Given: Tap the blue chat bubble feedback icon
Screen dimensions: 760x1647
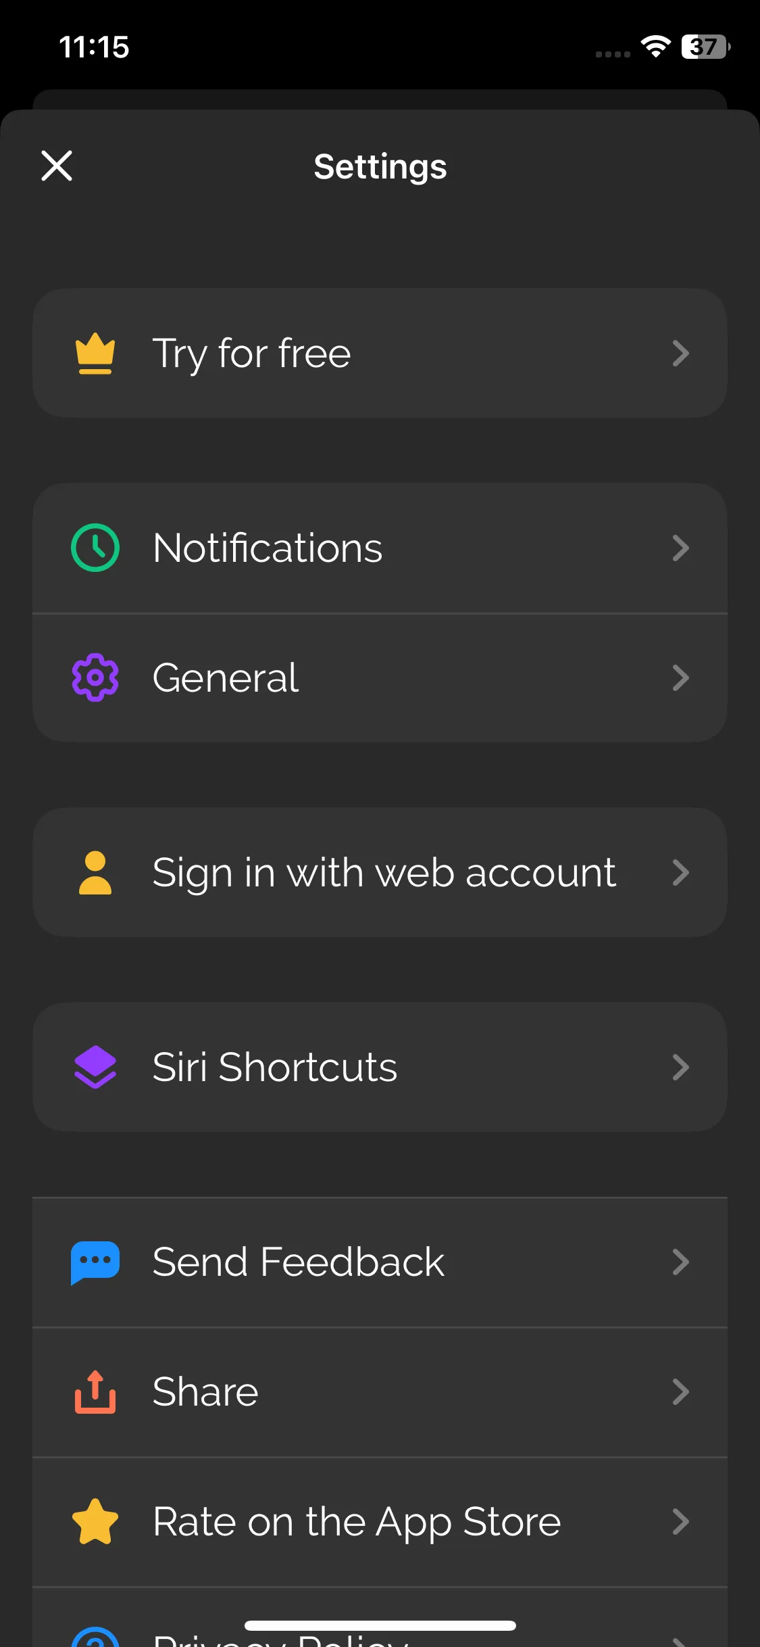Looking at the screenshot, I should tap(95, 1262).
